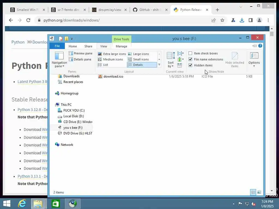Click Hide selected items button
This screenshot has height=209, width=279.
point(235,60)
